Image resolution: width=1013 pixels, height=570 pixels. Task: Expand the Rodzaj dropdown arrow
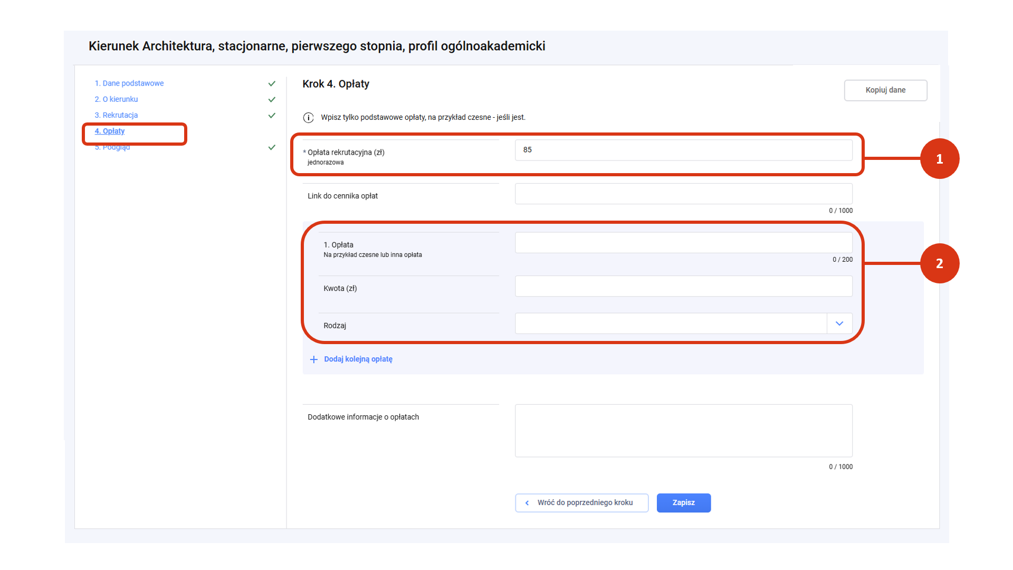click(839, 324)
